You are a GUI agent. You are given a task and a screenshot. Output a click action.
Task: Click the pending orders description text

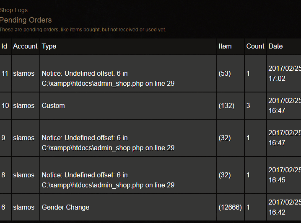coord(83,30)
